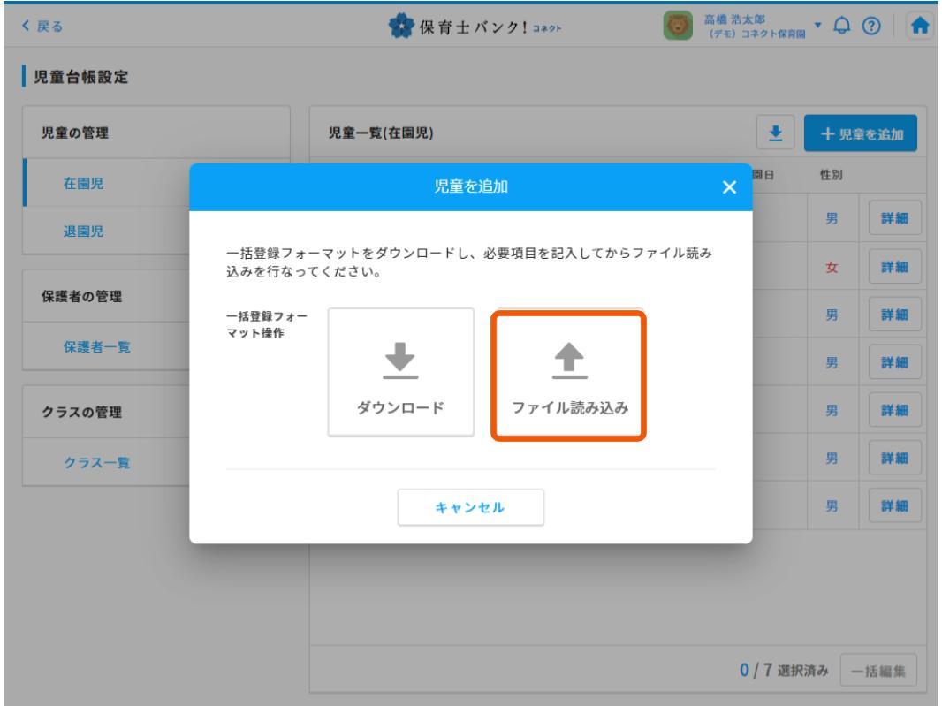Click the download icon beside 児童を追加
Viewport: 942px width, 706px height.
coord(776,133)
